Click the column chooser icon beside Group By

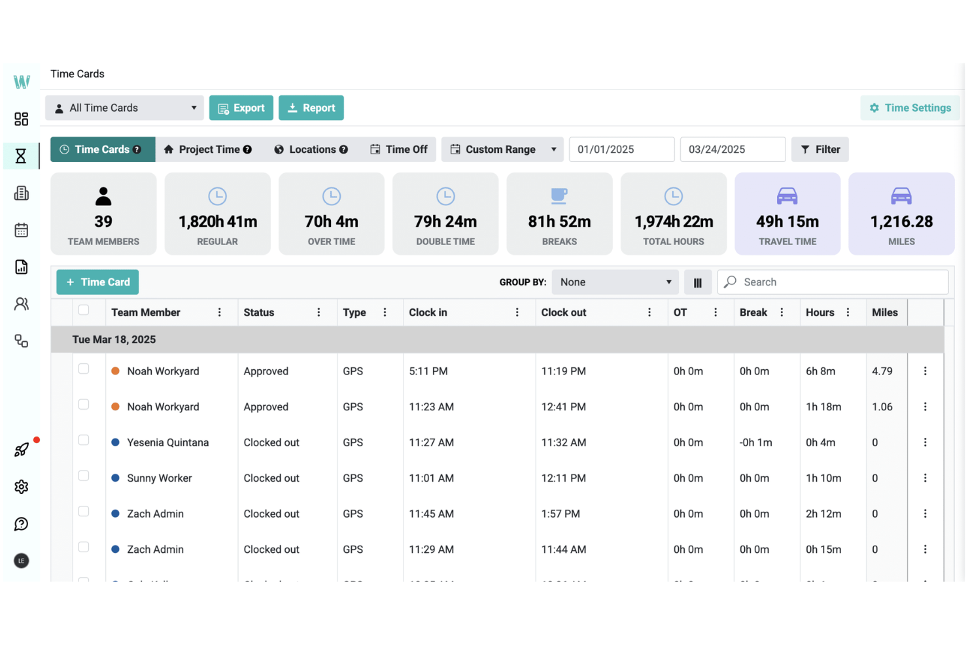tap(698, 282)
